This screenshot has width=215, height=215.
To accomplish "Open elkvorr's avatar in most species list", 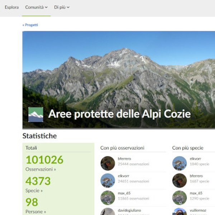I will click(x=180, y=163).
